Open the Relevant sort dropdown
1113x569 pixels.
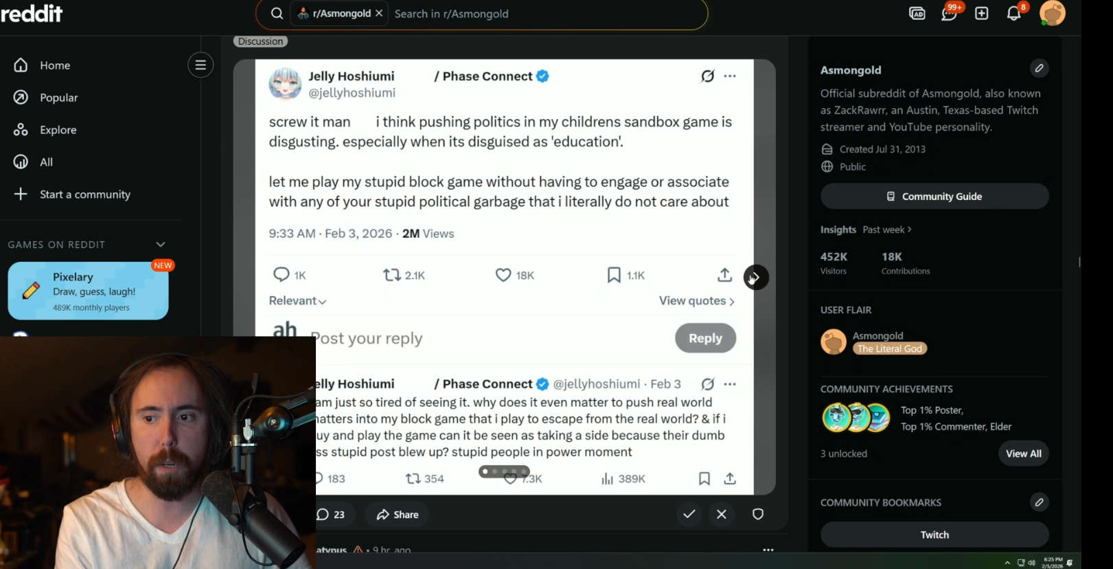(x=297, y=301)
